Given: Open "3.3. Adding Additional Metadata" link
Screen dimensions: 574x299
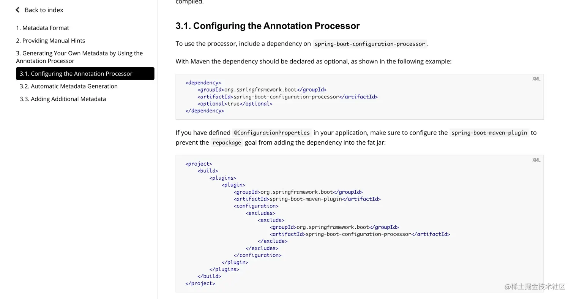Looking at the screenshot, I should tap(63, 99).
